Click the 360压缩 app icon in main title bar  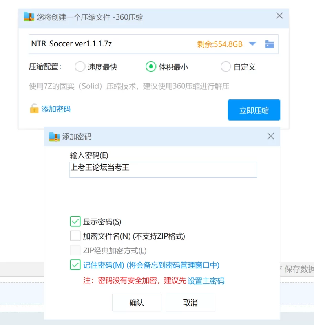(x=29, y=17)
